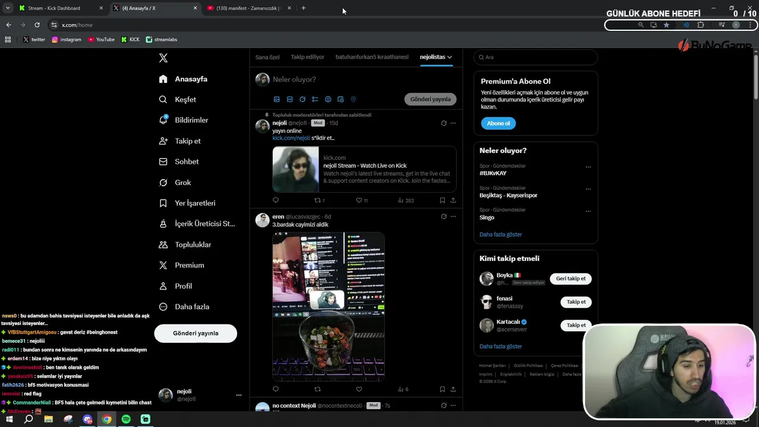Open nejoli Stream Kick link card
759x427 pixels.
[364, 169]
